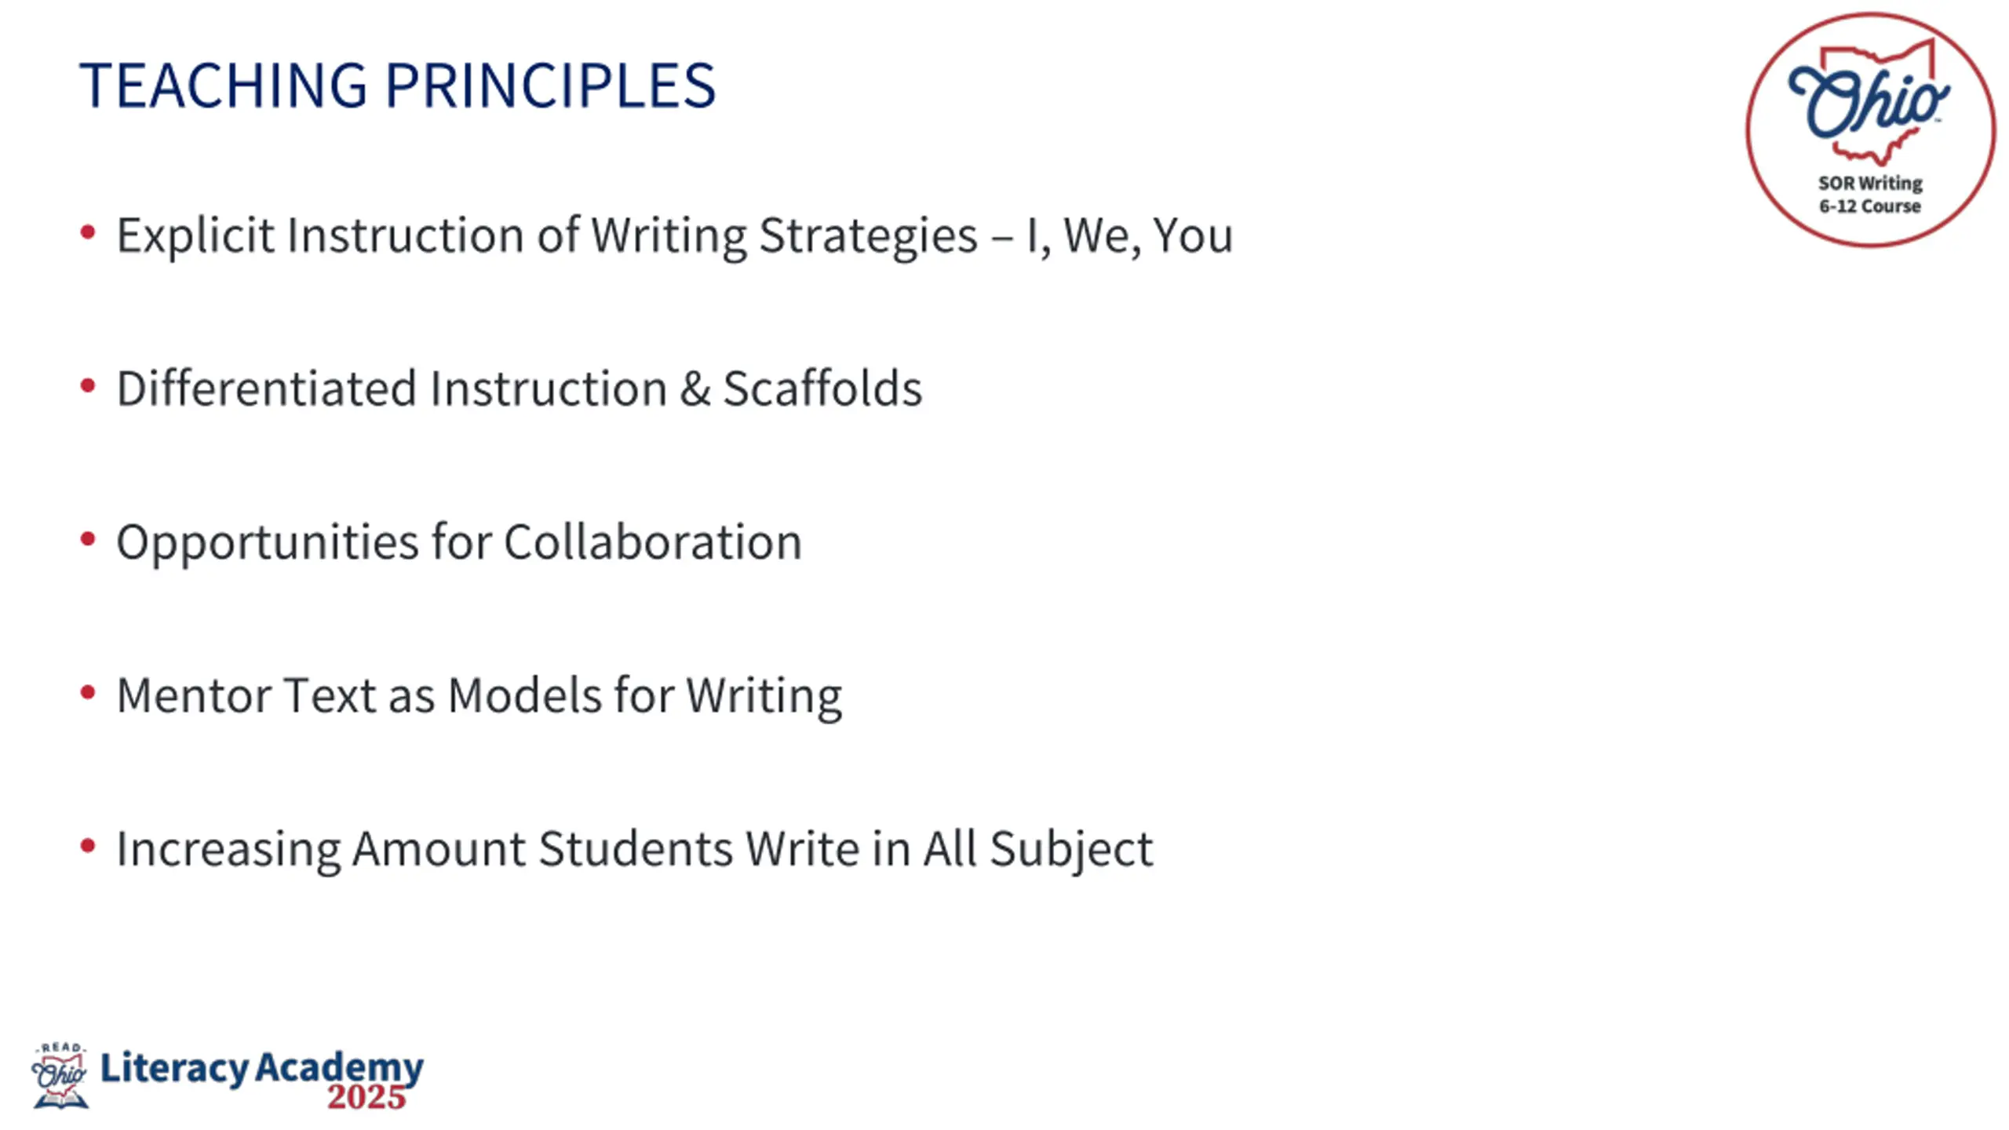The width and height of the screenshot is (2009, 1130).
Task: Click the cursive Ohio wordmark in circle
Action: click(x=1869, y=102)
